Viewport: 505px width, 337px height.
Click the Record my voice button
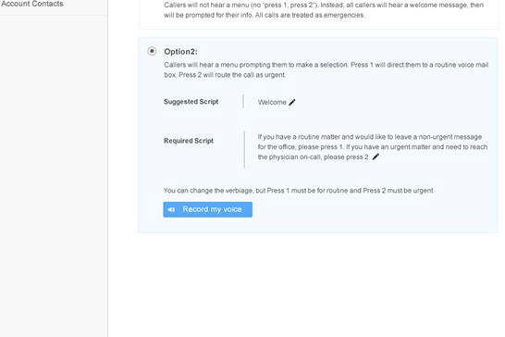207,209
